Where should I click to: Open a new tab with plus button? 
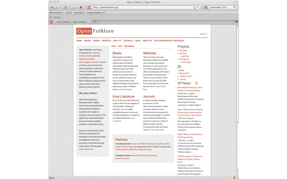pyautogui.click(x=95, y=22)
